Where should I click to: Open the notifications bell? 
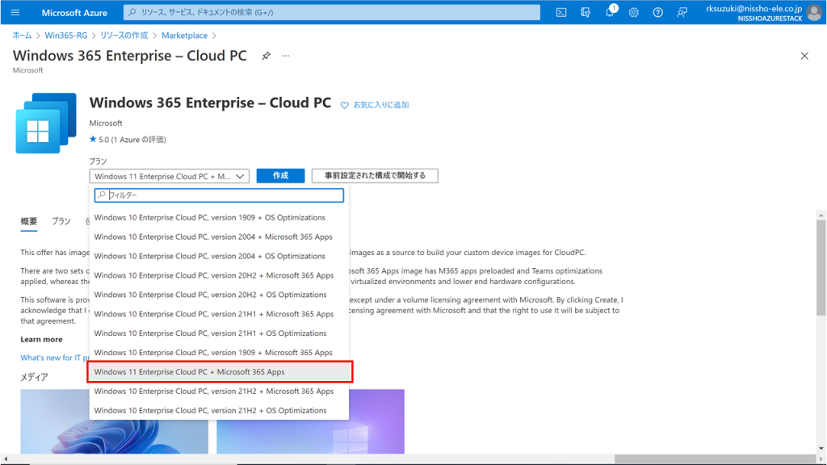610,12
